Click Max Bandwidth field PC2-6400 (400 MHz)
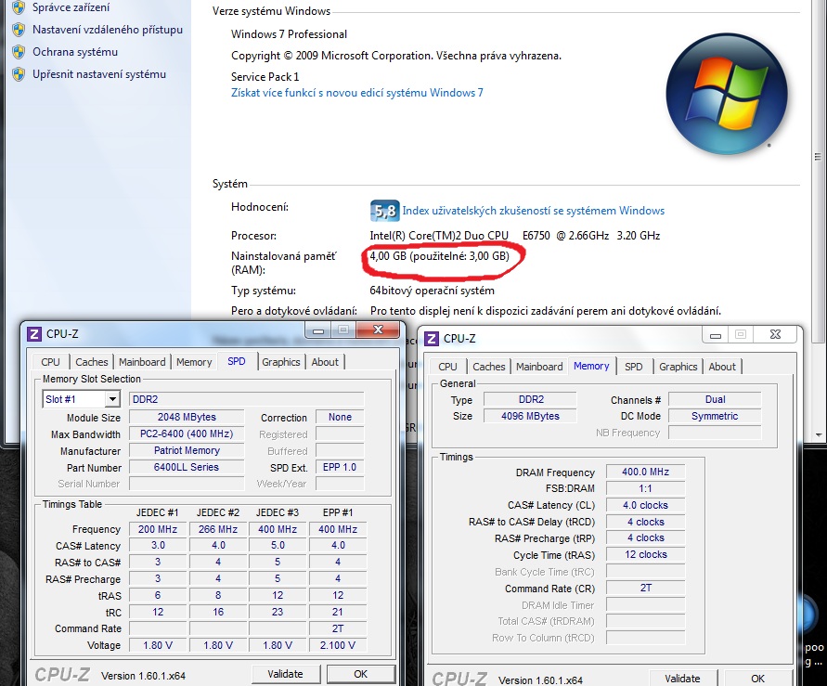This screenshot has width=827, height=686. [x=187, y=434]
